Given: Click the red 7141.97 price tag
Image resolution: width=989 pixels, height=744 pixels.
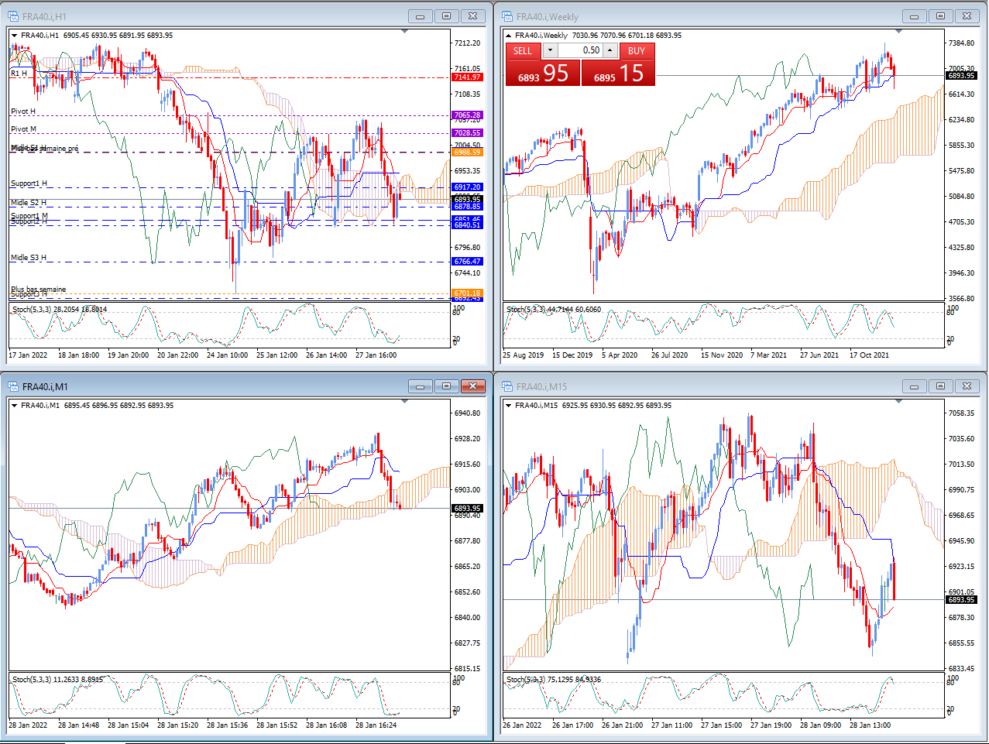Looking at the screenshot, I should point(467,77).
